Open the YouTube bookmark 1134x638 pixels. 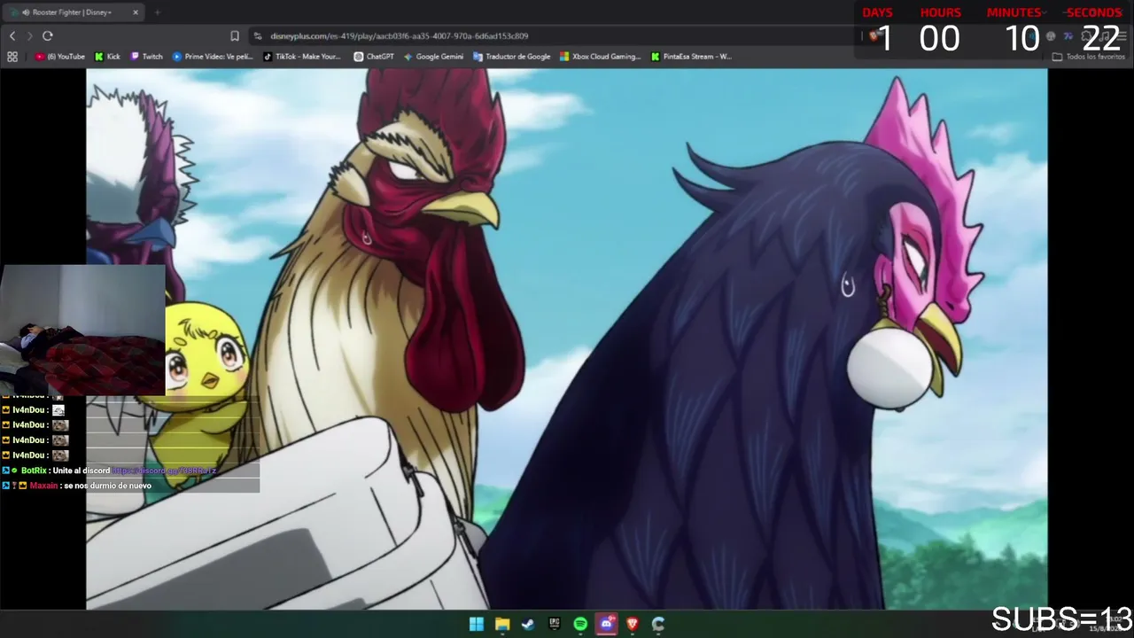pyautogui.click(x=60, y=57)
